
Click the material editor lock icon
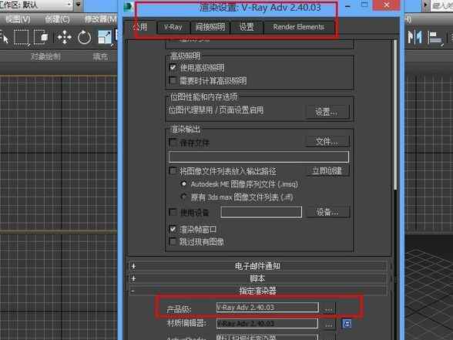[x=347, y=324]
